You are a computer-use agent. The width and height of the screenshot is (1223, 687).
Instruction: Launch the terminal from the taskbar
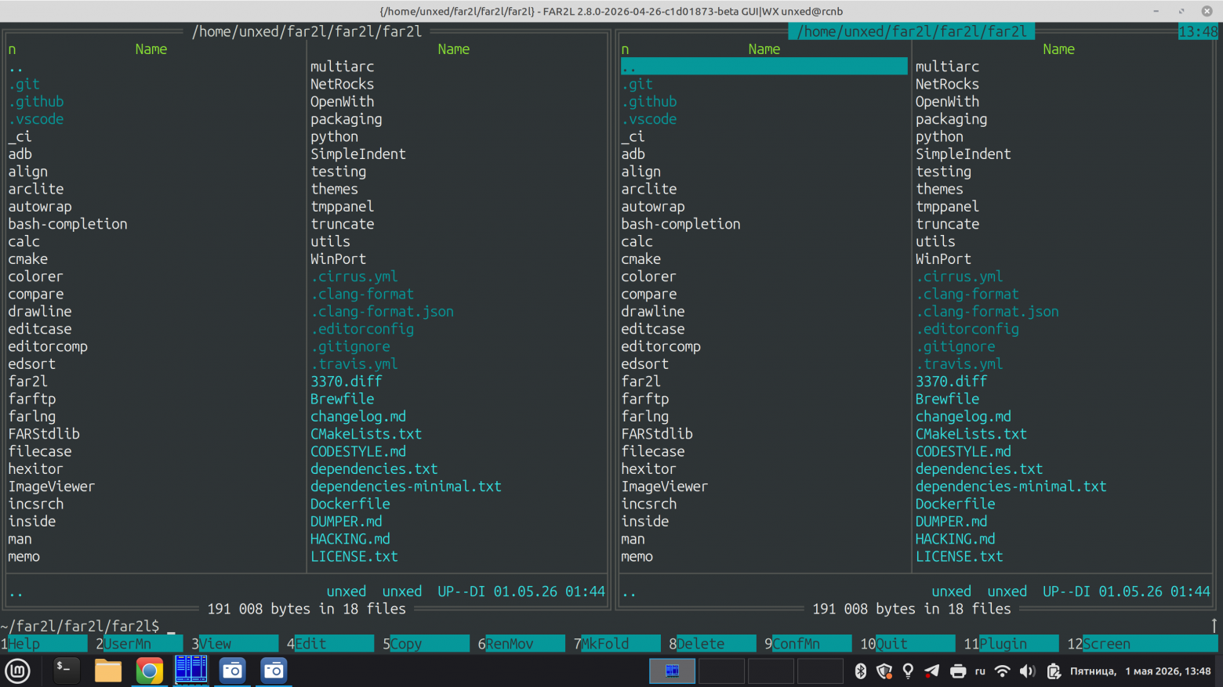66,671
